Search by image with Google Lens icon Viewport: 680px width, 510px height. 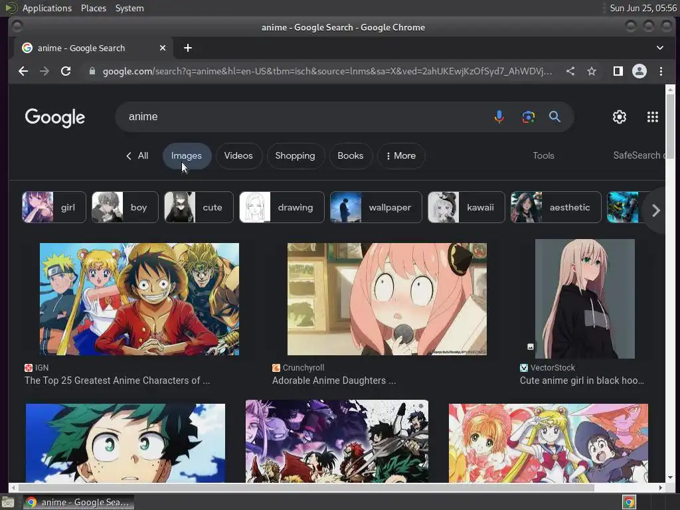pyautogui.click(x=528, y=117)
